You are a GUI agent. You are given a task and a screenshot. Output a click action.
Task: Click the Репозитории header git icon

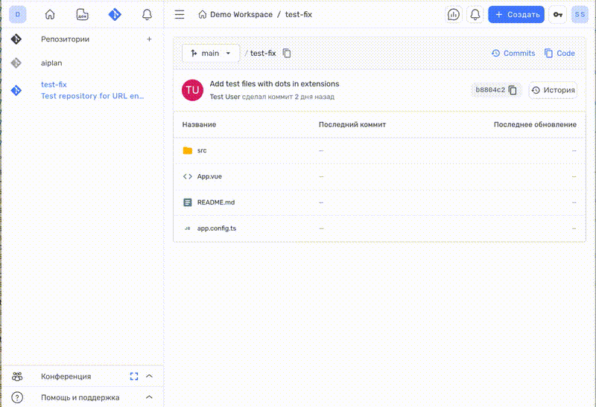pyautogui.click(x=16, y=39)
